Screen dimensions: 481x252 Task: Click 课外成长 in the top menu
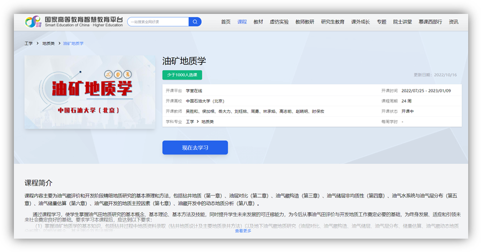(360, 22)
